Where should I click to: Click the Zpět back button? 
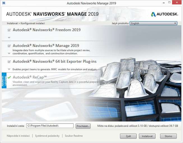[x=128, y=136]
